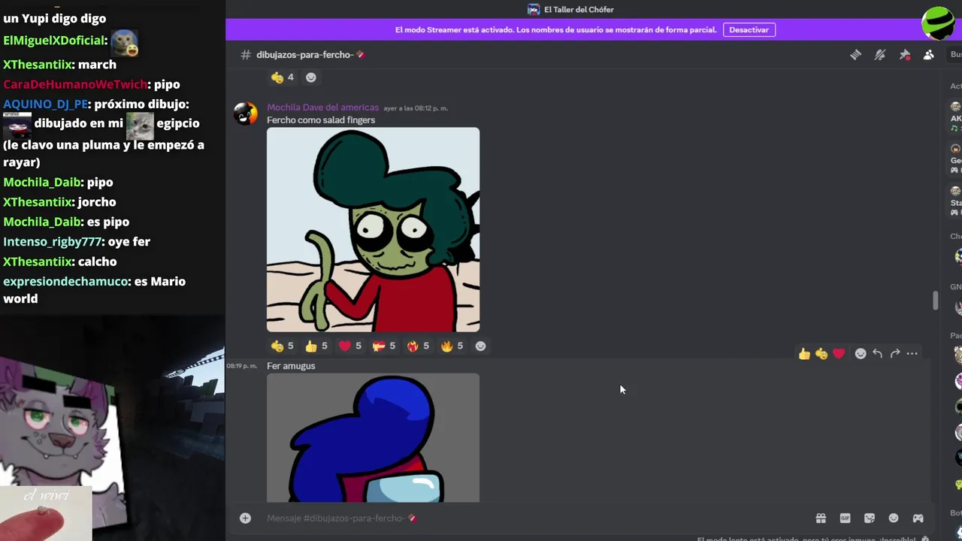Image resolution: width=962 pixels, height=541 pixels.
Task: Reply to the Fer amugus message
Action: click(x=877, y=354)
